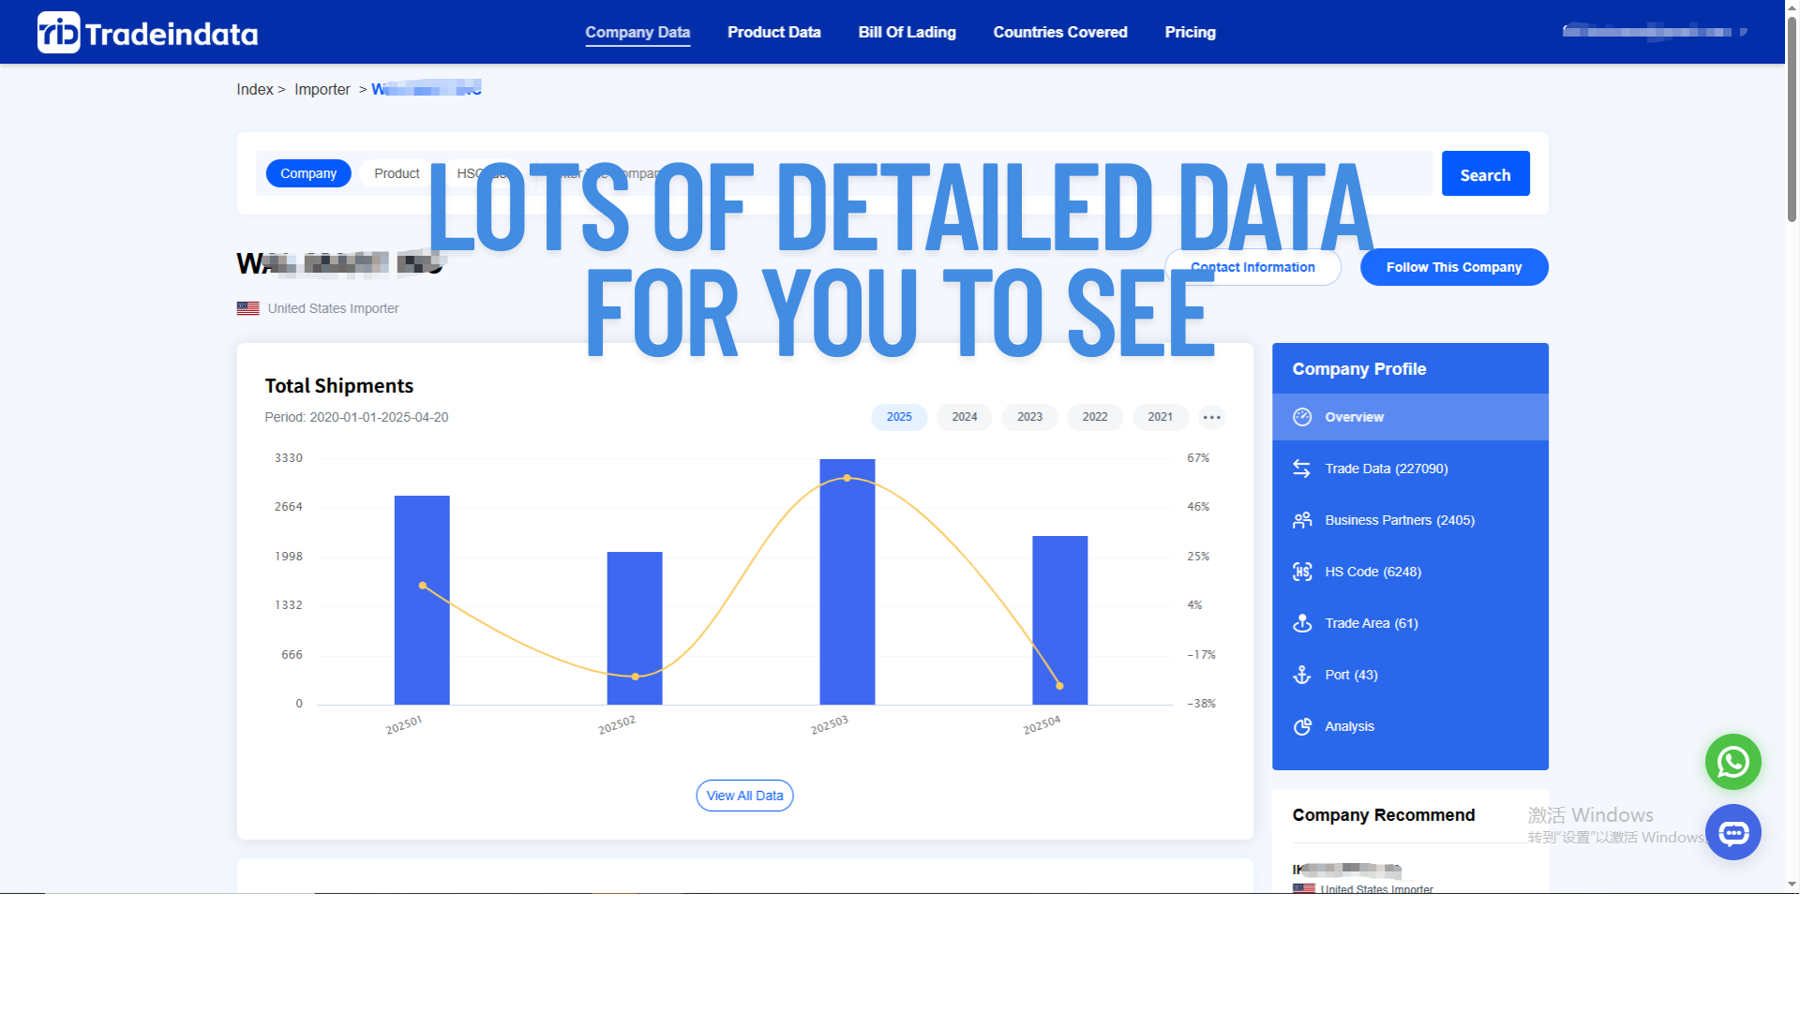Click Follow This Company
This screenshot has width=1800, height=1012.
pos(1453,266)
